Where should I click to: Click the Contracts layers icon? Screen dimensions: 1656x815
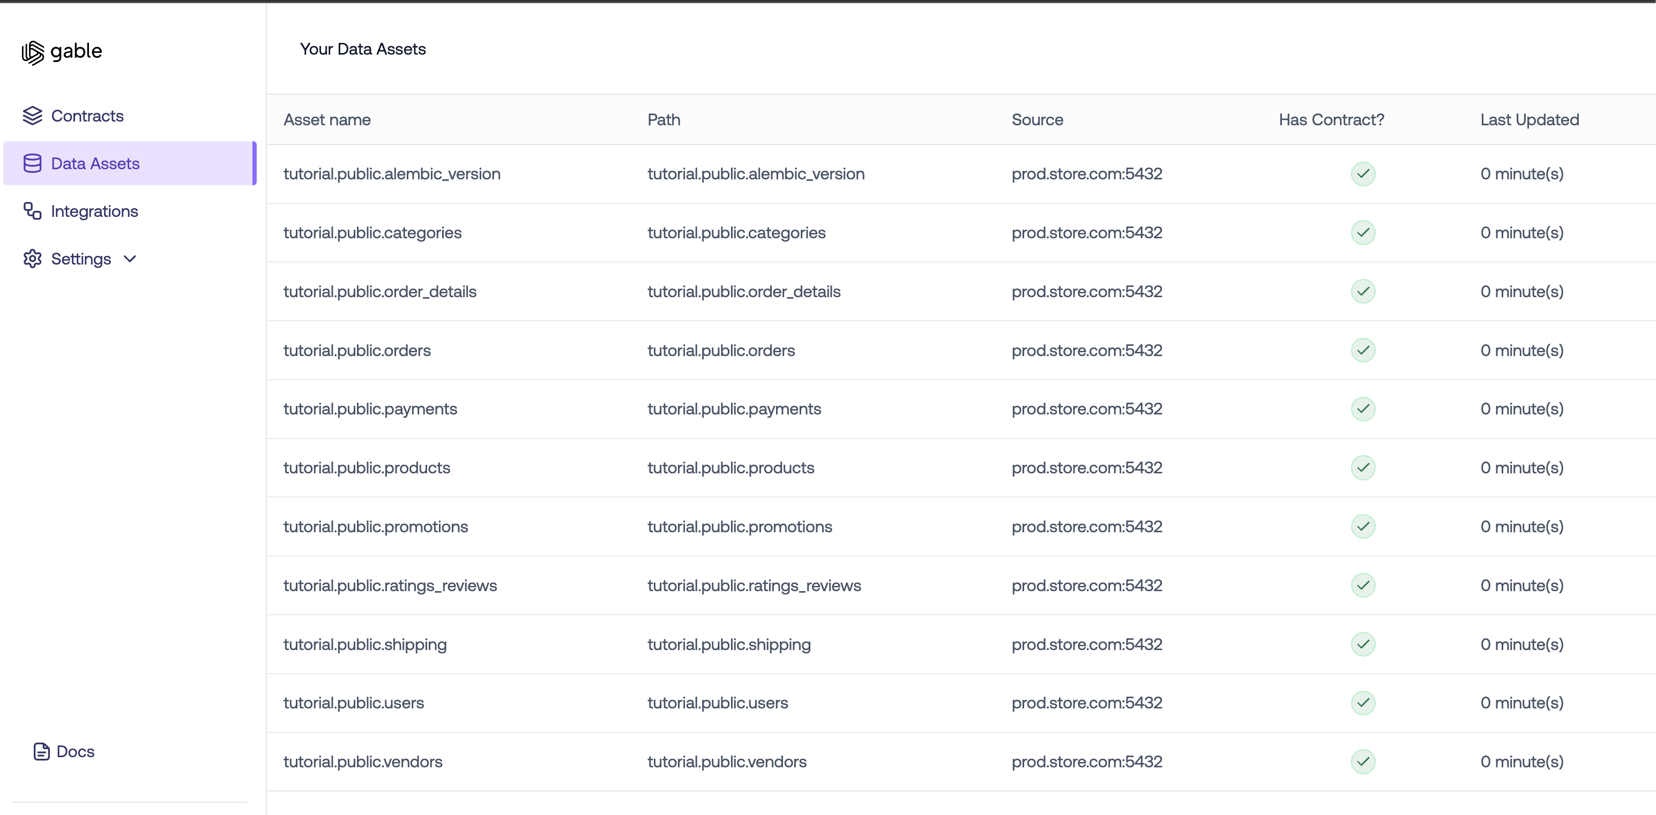[x=32, y=116]
